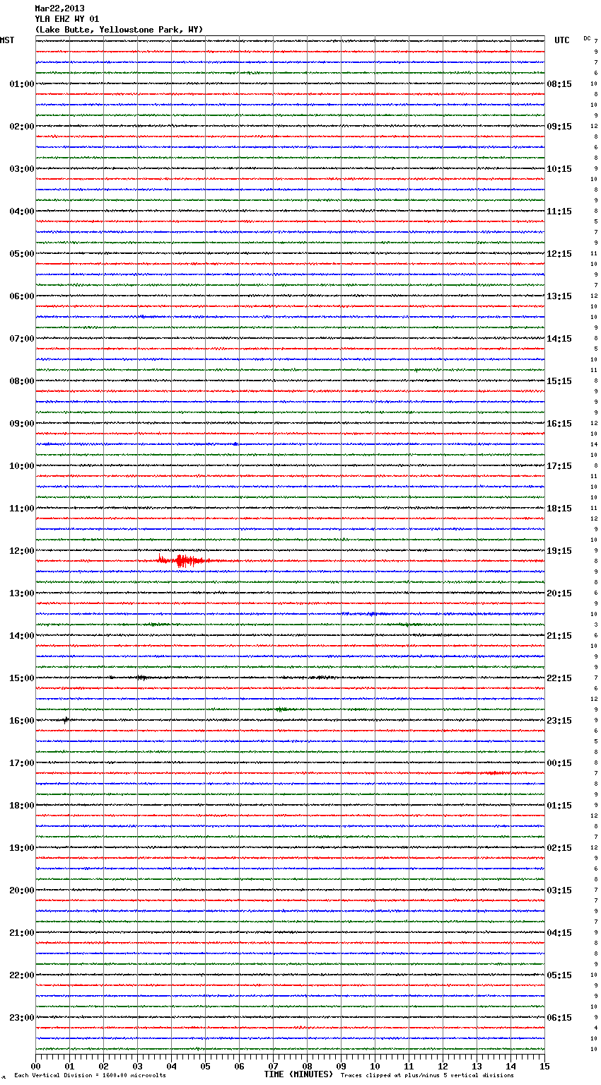
Task: Select the 02:00 MST row label
Action: (x=22, y=127)
